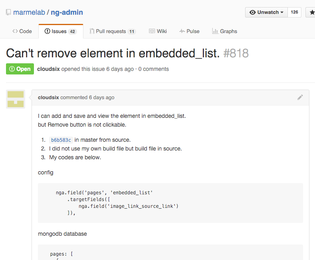Click the Star button icon

coord(312,12)
